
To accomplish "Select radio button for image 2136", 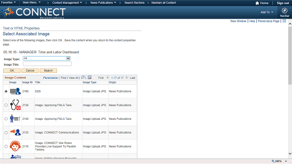I will 6,105.
